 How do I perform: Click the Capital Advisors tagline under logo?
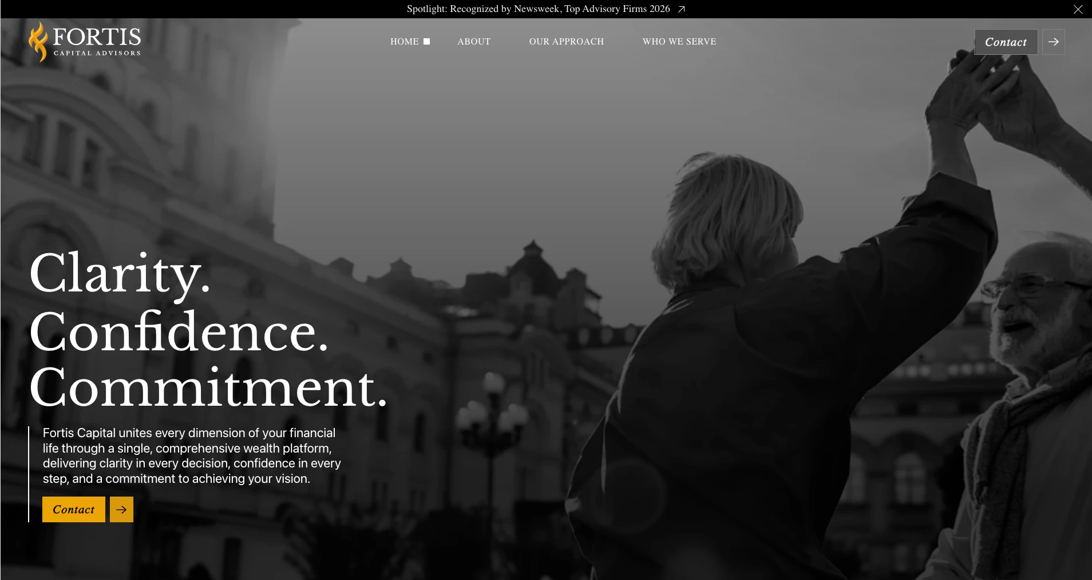(97, 53)
